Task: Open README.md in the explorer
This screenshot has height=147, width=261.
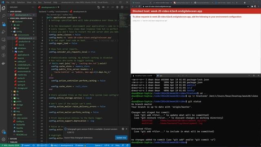Action: point(22,135)
